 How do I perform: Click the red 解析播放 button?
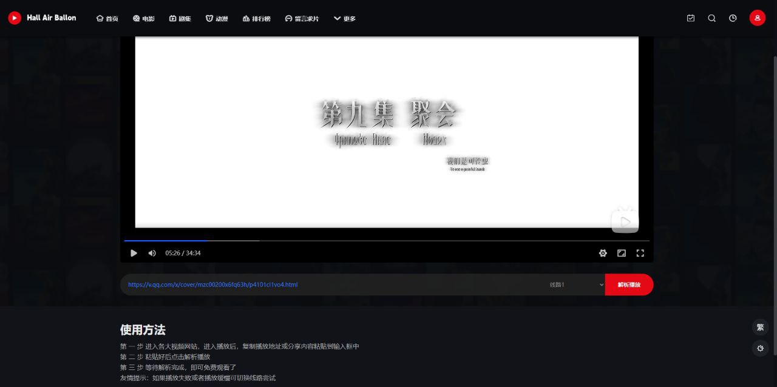click(629, 284)
